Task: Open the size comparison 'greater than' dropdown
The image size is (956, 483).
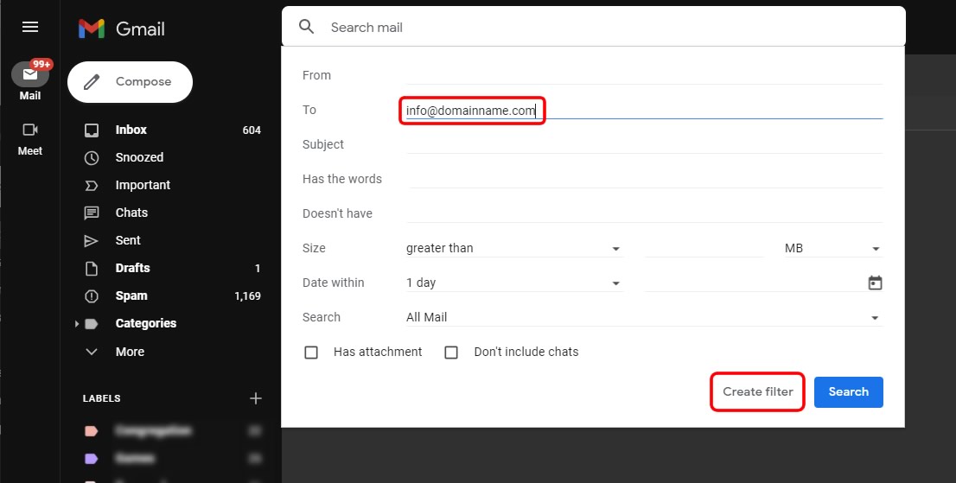Action: pyautogui.click(x=514, y=249)
